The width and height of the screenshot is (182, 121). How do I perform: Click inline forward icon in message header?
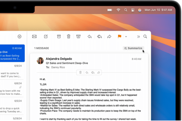(99, 73)
